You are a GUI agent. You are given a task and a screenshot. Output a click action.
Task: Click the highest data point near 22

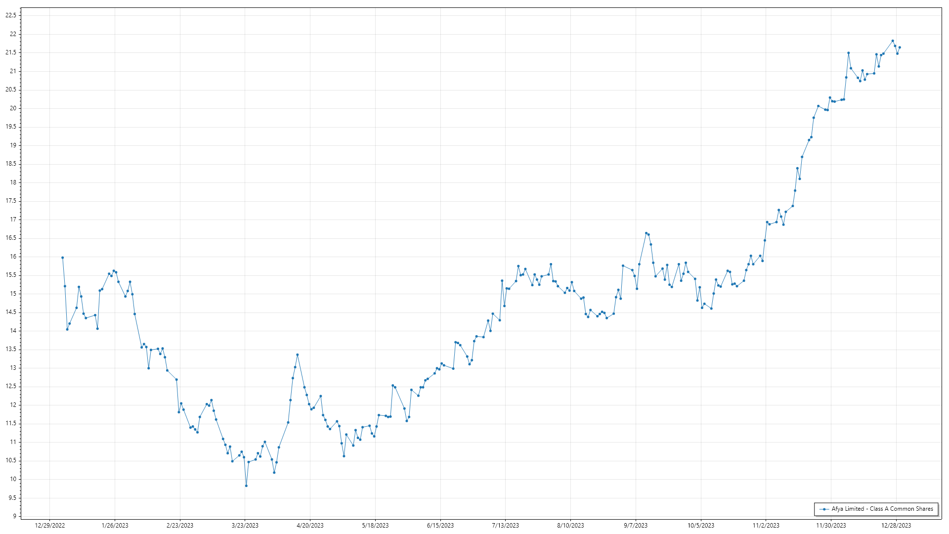point(893,41)
